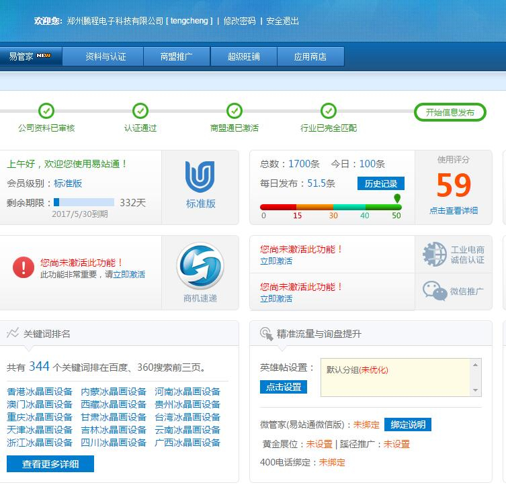Open keyword 重庆冰晶画设备
The image size is (506, 491).
pyautogui.click(x=40, y=417)
